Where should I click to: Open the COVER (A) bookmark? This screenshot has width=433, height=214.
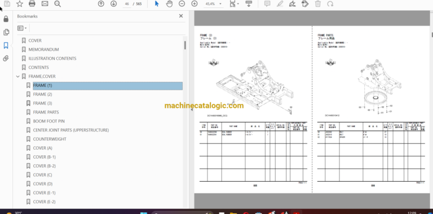point(42,148)
